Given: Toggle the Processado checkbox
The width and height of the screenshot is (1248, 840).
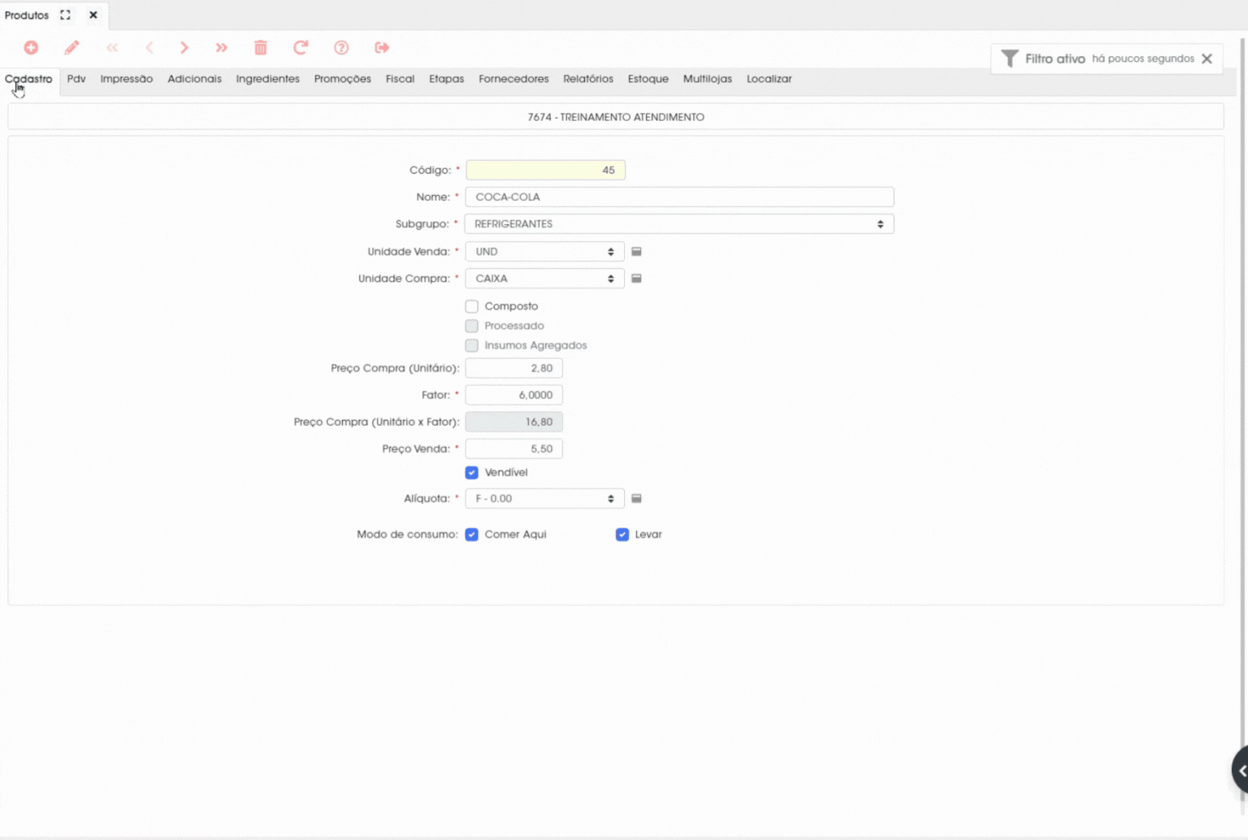Looking at the screenshot, I should point(472,326).
